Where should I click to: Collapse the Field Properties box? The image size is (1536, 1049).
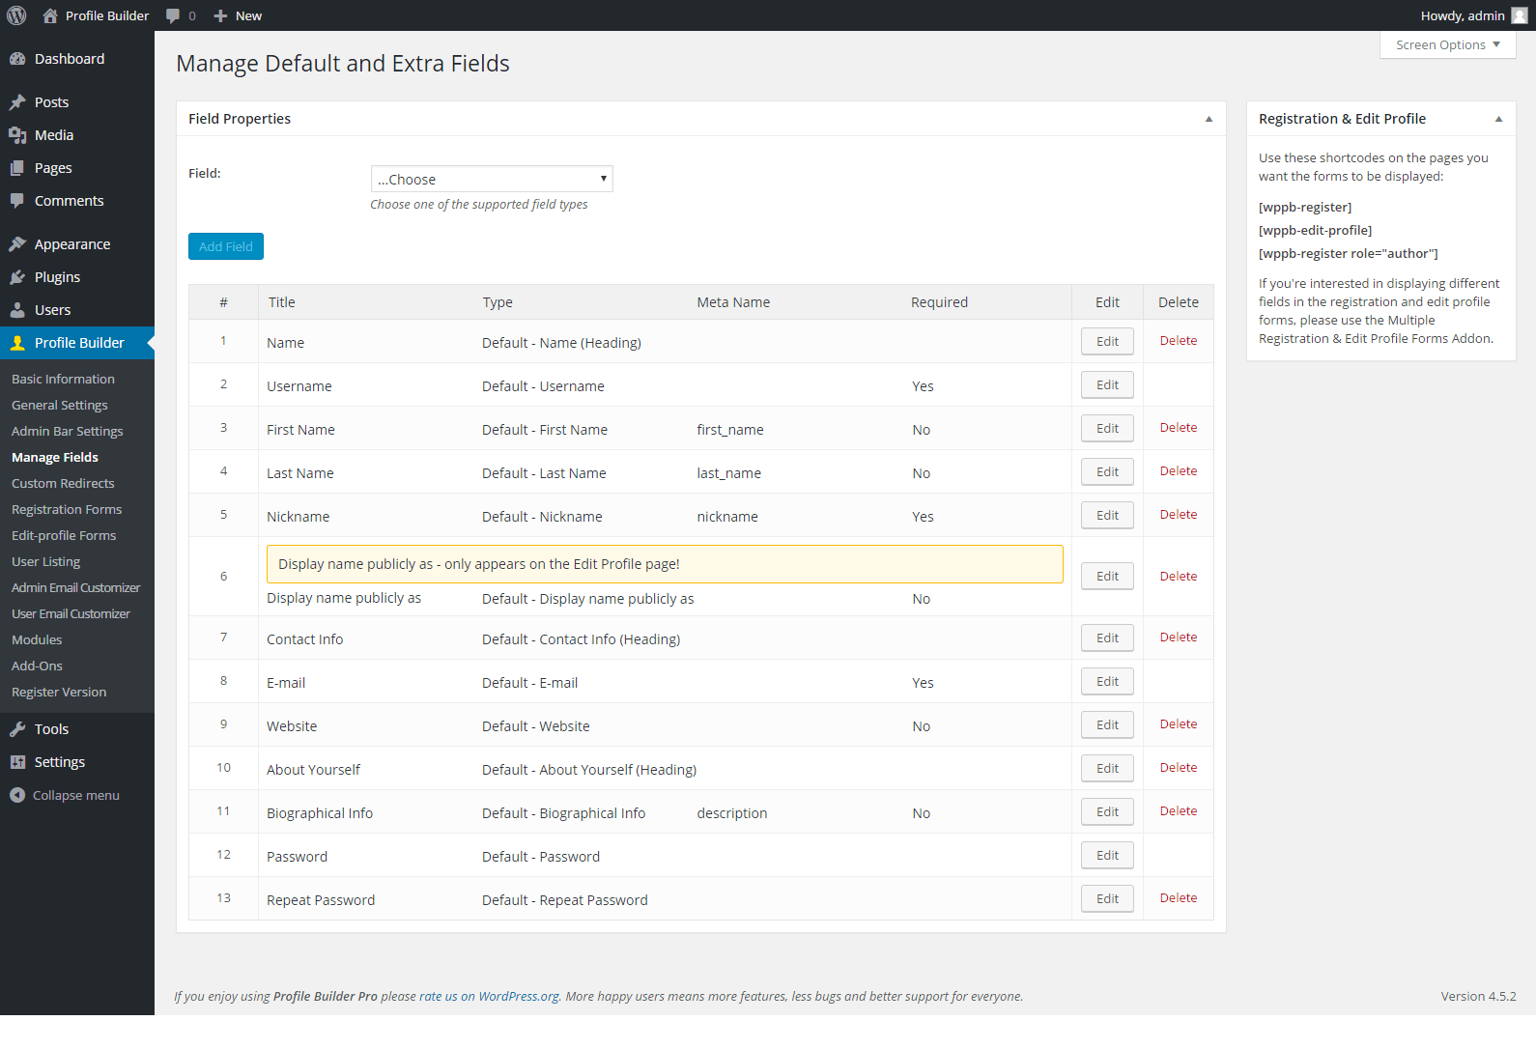(x=1209, y=119)
